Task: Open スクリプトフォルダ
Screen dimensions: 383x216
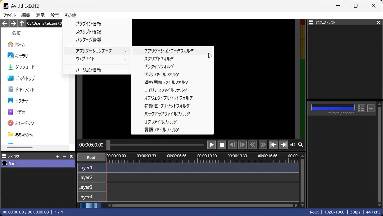Action: coord(172,59)
